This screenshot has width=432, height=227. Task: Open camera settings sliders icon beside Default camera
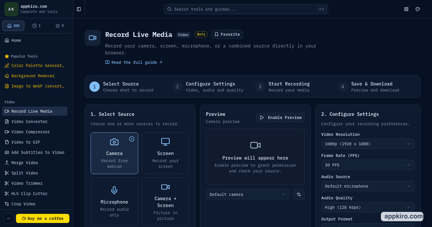pos(299,194)
